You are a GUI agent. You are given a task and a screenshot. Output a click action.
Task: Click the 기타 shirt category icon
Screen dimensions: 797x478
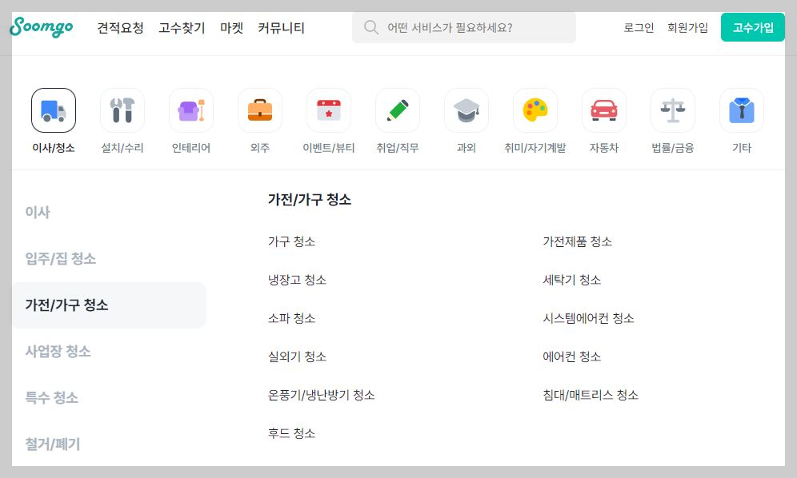741,110
